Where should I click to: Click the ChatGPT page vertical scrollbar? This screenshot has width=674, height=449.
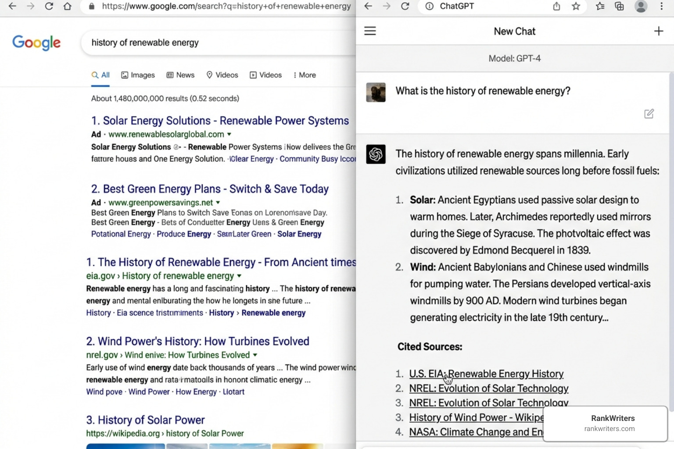click(670, 241)
